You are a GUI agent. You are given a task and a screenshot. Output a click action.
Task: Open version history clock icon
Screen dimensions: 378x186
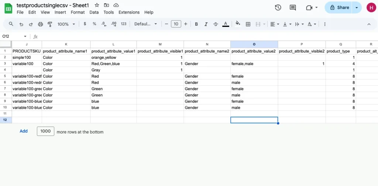[278, 8]
